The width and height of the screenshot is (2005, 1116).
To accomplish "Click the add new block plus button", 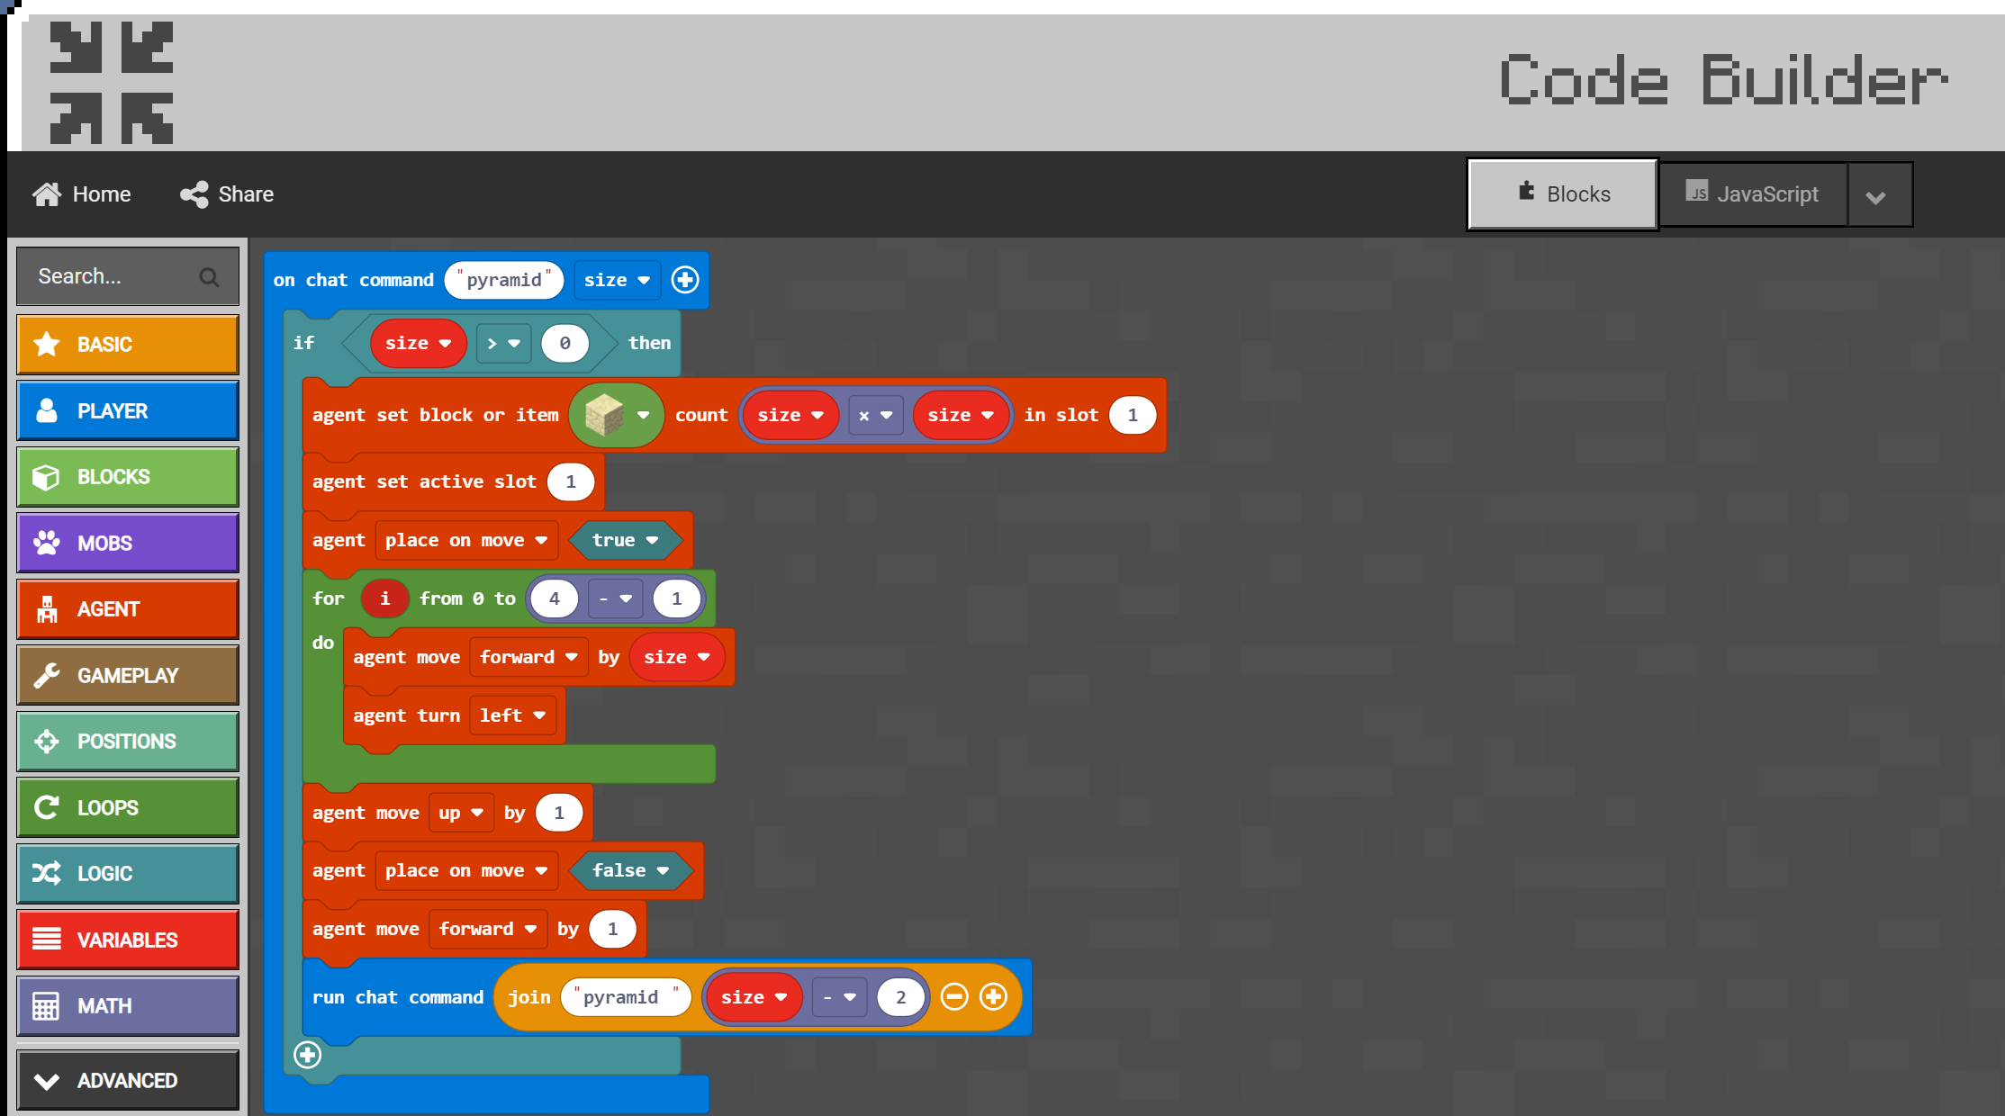I will 305,1056.
